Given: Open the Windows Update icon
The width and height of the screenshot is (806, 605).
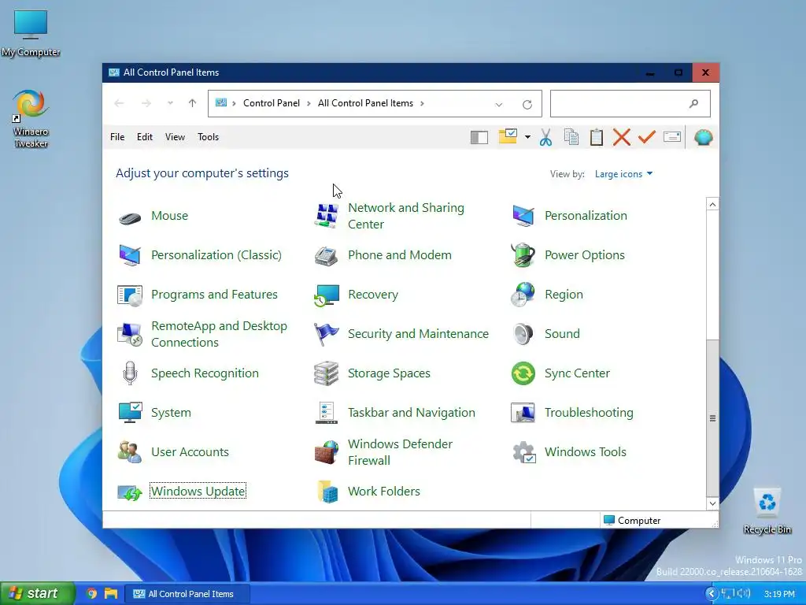Looking at the screenshot, I should [x=130, y=492].
